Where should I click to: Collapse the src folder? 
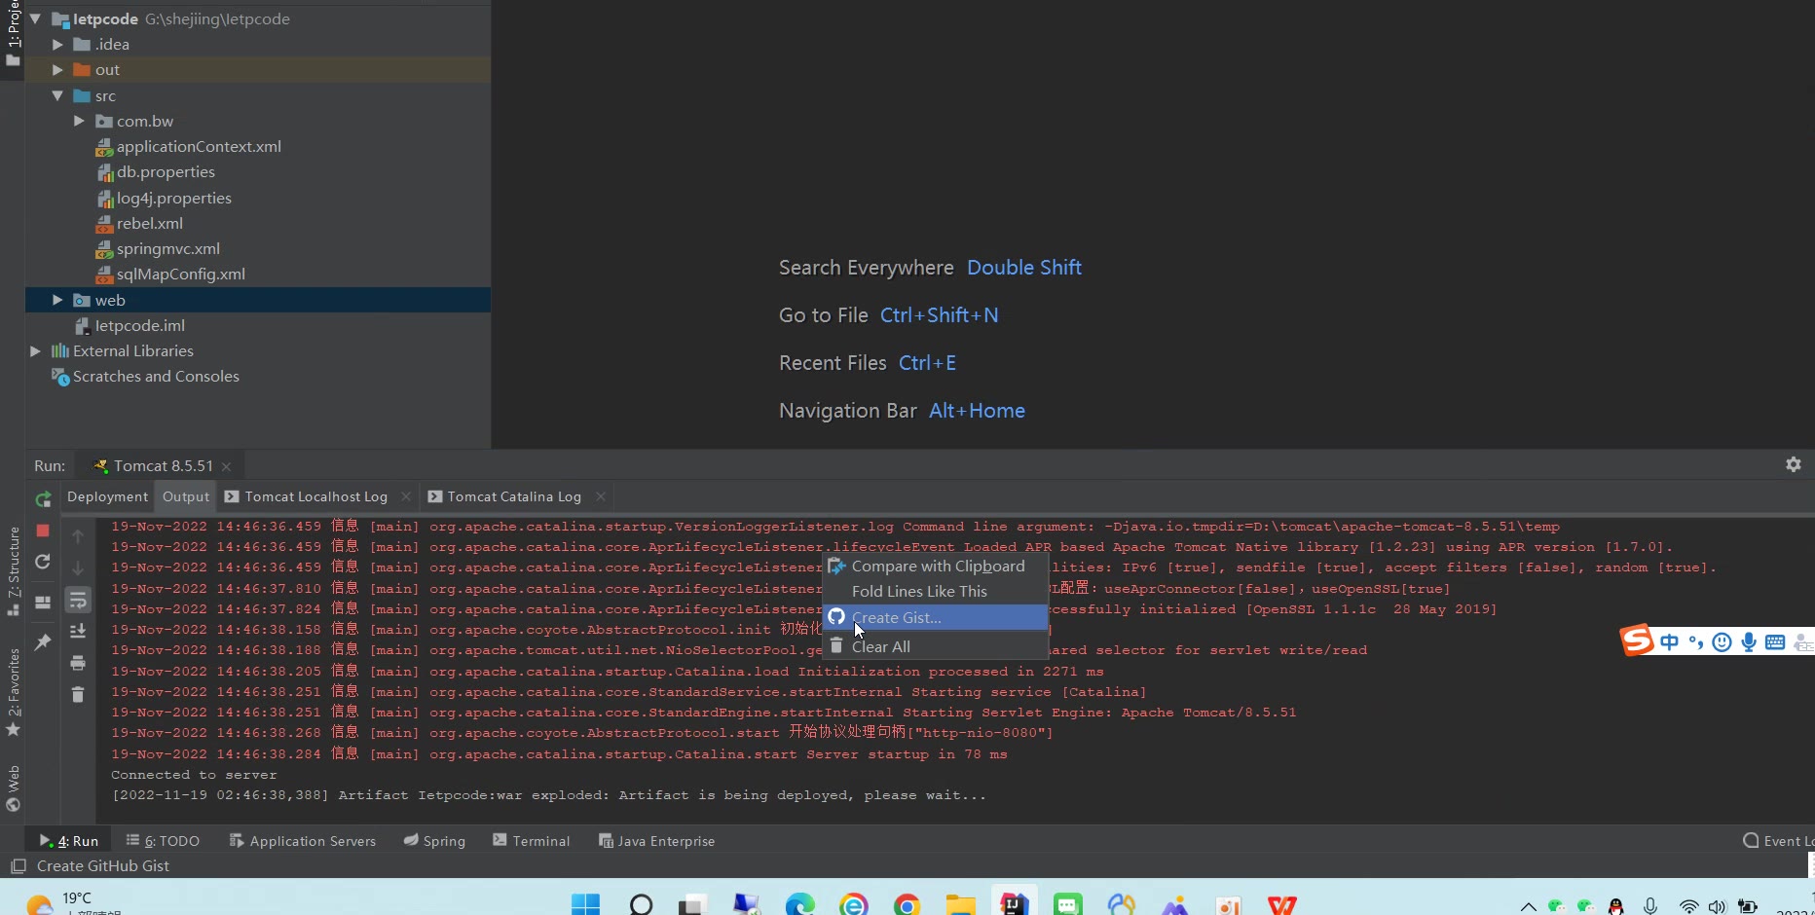57,95
